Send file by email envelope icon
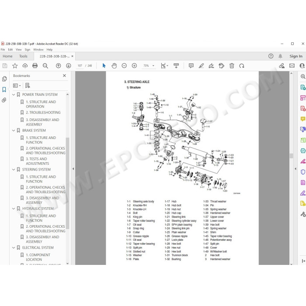This screenshot has height=306, width=306. pyautogui.click(x=292, y=66)
